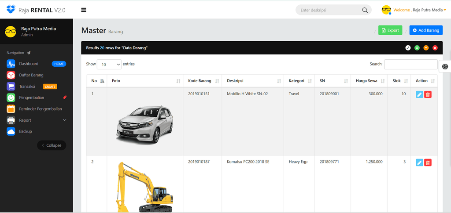Open the Show entries dropdown
451x213 pixels.
pos(109,65)
